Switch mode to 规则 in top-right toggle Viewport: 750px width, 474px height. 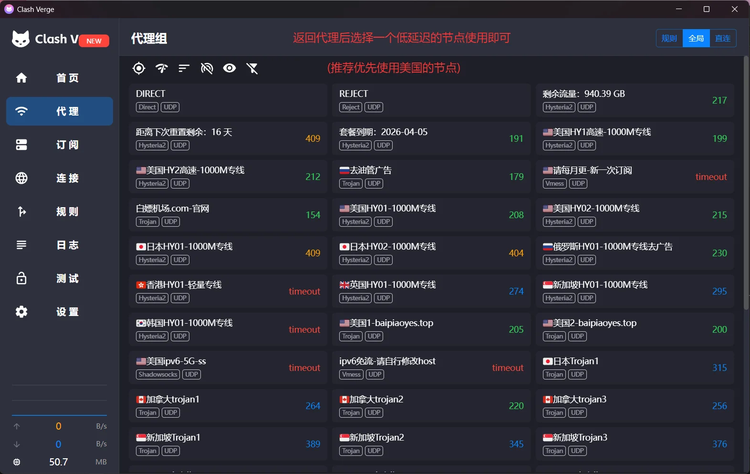(x=669, y=38)
